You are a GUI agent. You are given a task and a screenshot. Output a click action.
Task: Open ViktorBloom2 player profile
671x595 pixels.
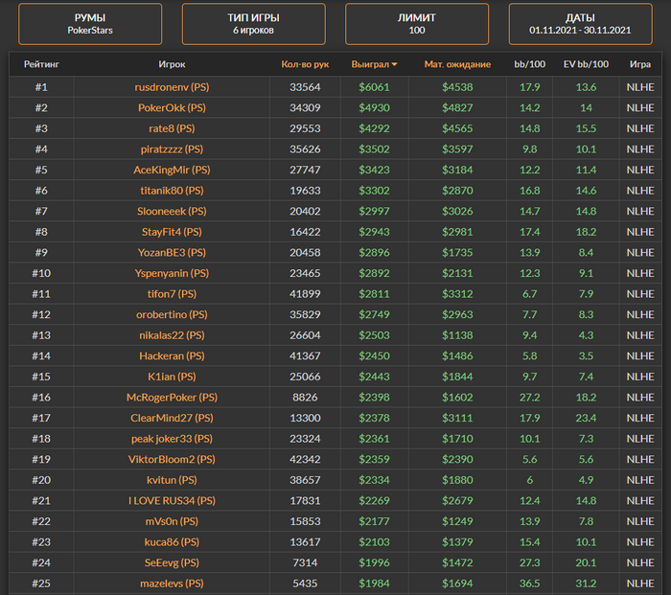pos(172,459)
